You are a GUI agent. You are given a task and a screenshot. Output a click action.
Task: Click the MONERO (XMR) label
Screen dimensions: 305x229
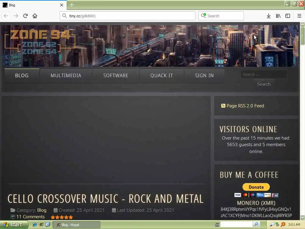click(256, 203)
